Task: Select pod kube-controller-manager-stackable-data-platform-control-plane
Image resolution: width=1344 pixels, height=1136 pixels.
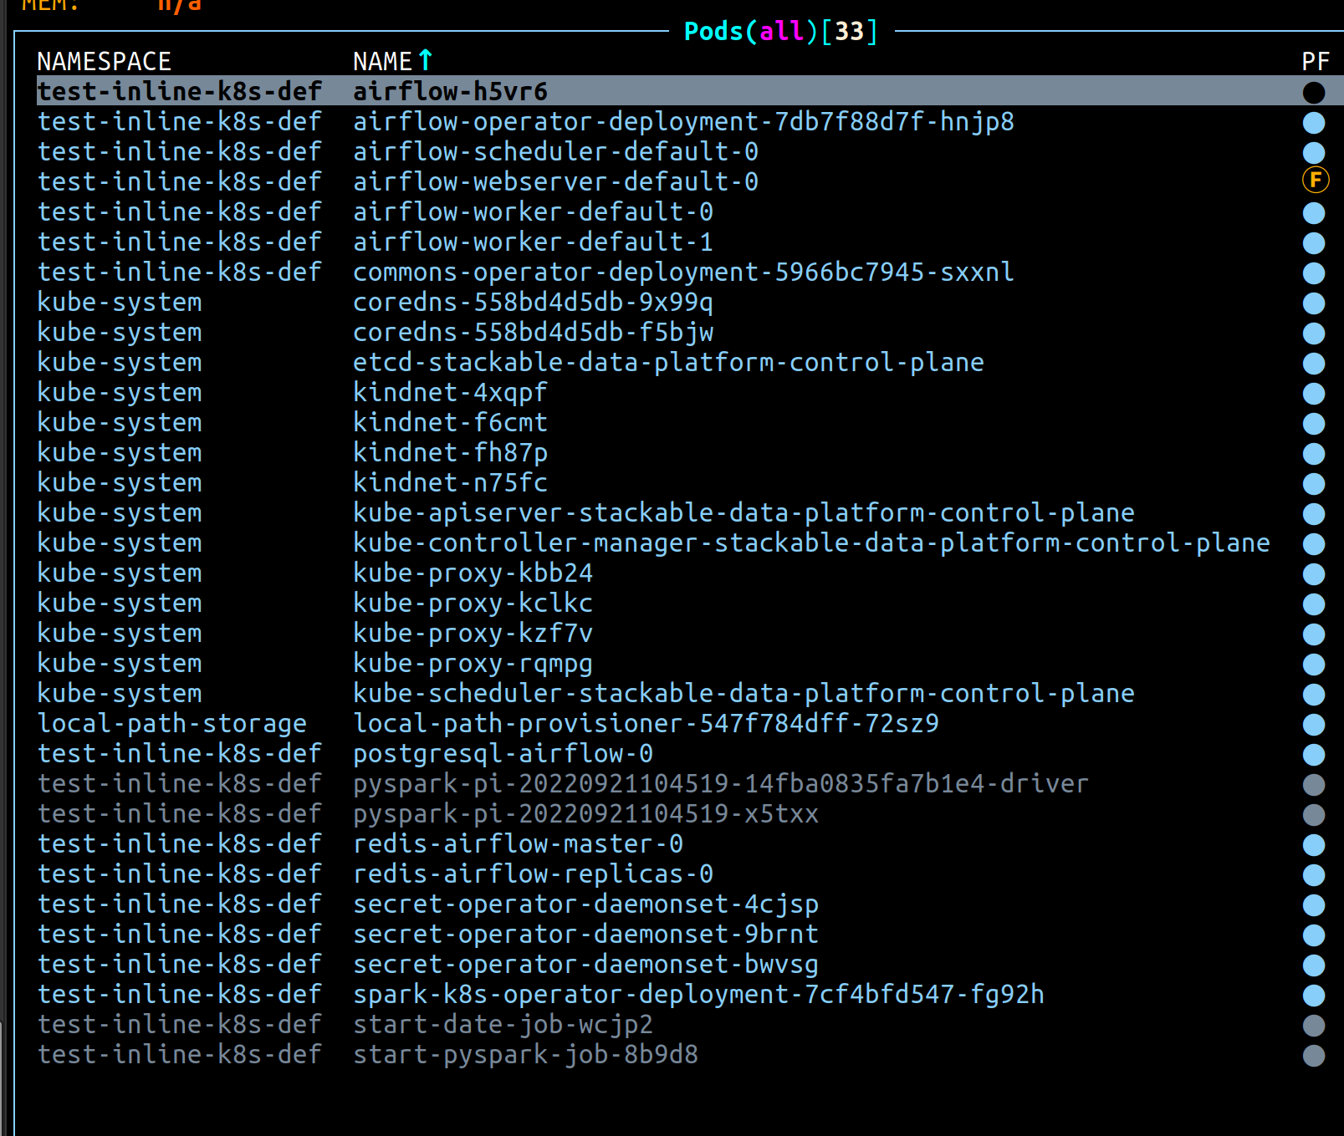Action: point(811,543)
